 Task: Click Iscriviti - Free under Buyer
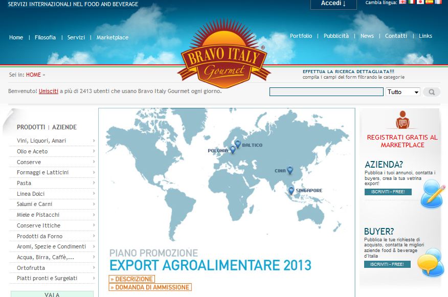pos(387,264)
